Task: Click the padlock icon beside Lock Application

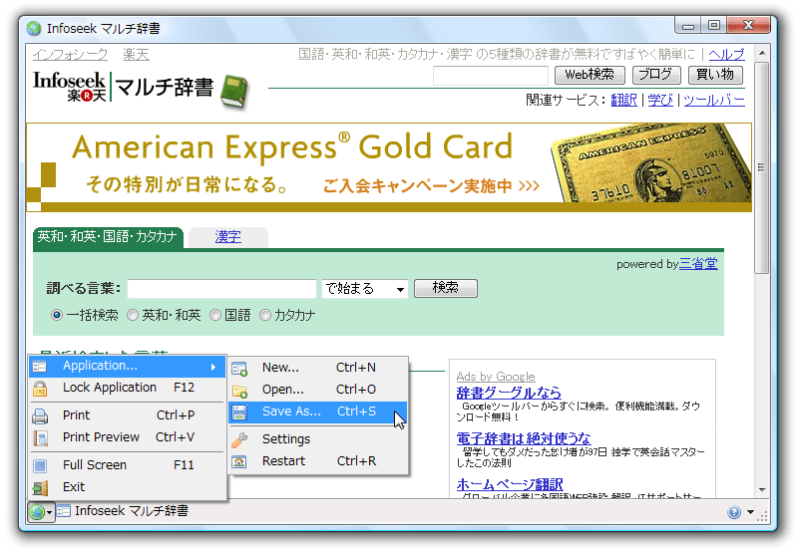Action: tap(40, 388)
